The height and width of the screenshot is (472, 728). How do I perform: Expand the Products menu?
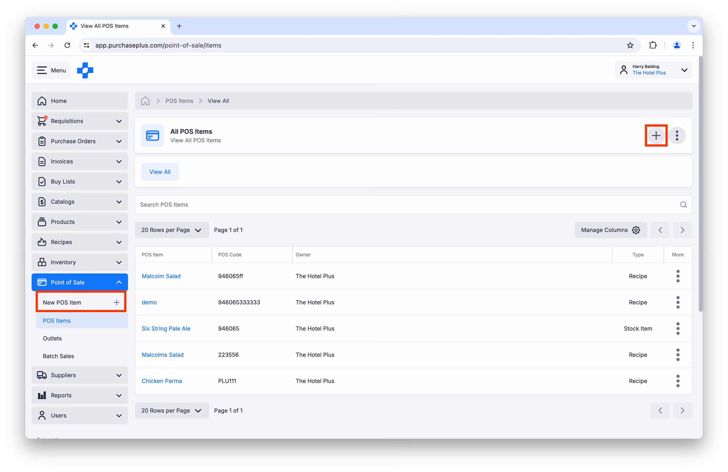(x=80, y=222)
